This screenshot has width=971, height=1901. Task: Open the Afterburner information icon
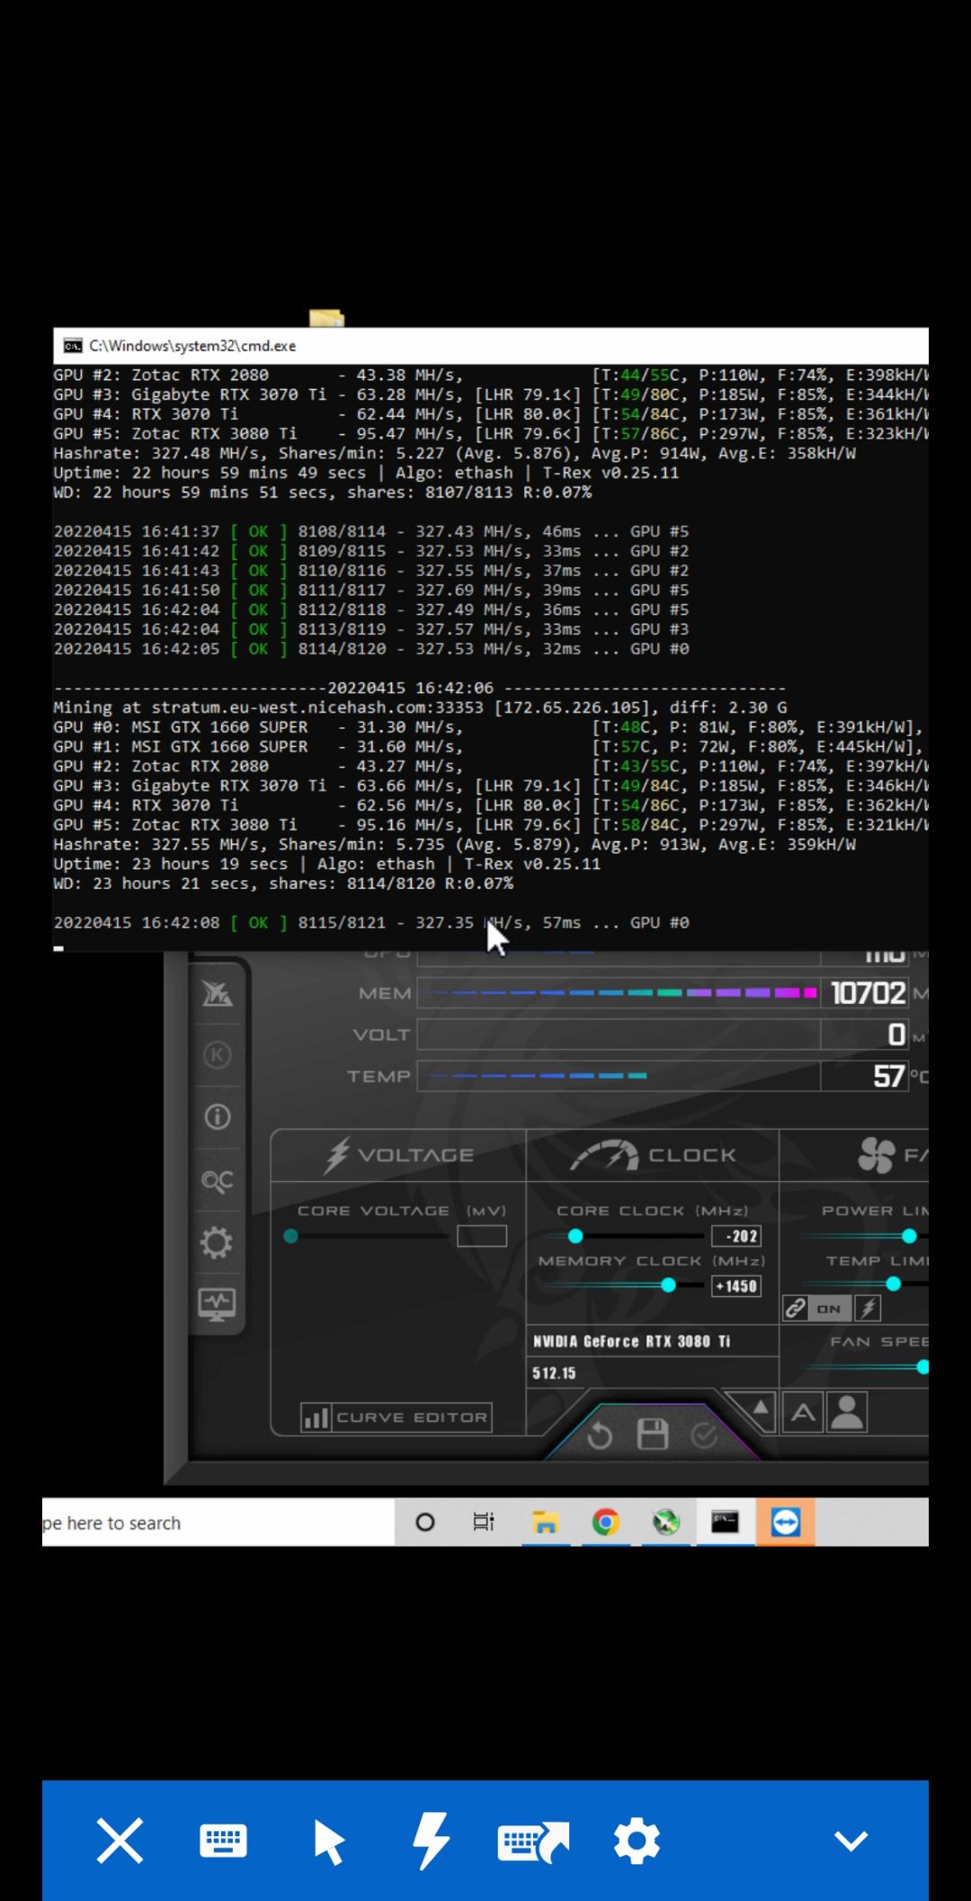coord(217,1116)
